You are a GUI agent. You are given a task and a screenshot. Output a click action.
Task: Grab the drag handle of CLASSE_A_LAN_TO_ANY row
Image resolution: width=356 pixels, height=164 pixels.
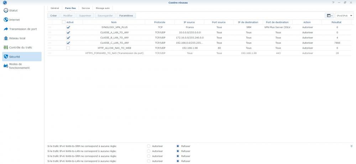click(50, 32)
